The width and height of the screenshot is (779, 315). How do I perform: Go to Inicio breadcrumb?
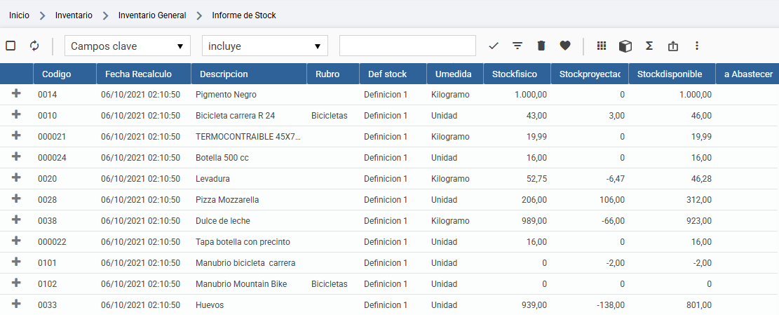(19, 15)
